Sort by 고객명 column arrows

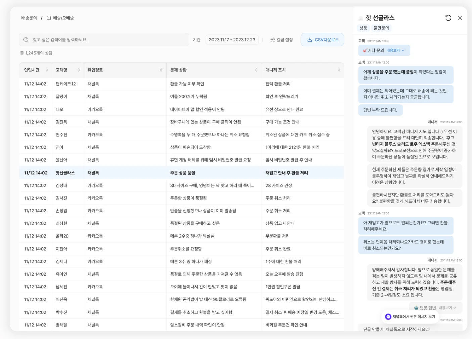click(x=79, y=70)
